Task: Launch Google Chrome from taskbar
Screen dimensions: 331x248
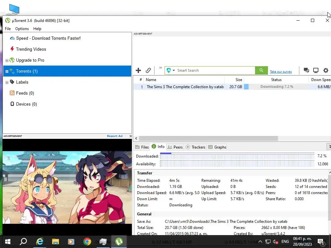Action: 87,242
